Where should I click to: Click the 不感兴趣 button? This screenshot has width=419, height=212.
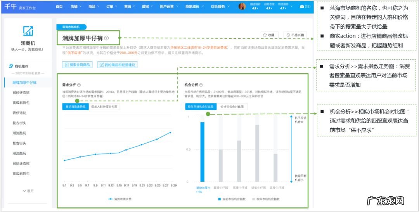[295, 35]
